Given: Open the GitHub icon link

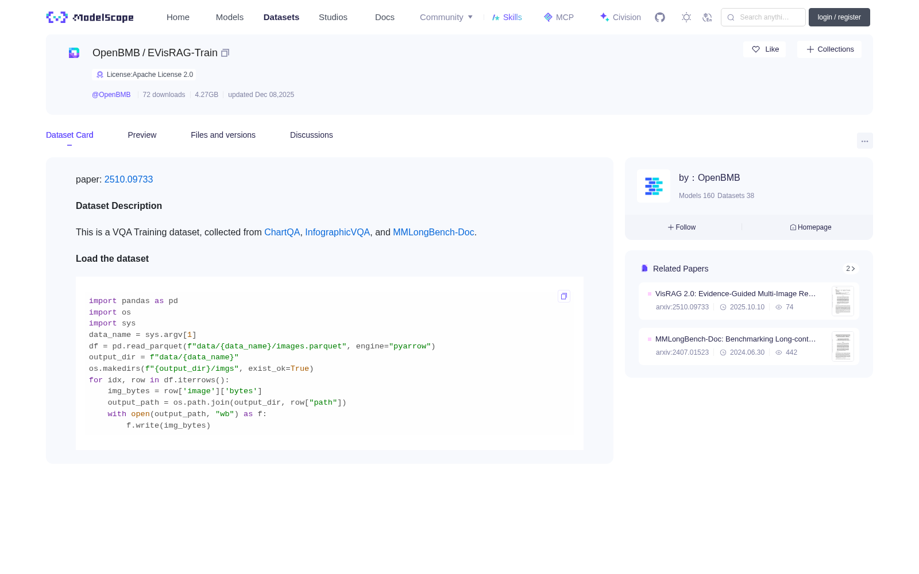Looking at the screenshot, I should tap(660, 17).
